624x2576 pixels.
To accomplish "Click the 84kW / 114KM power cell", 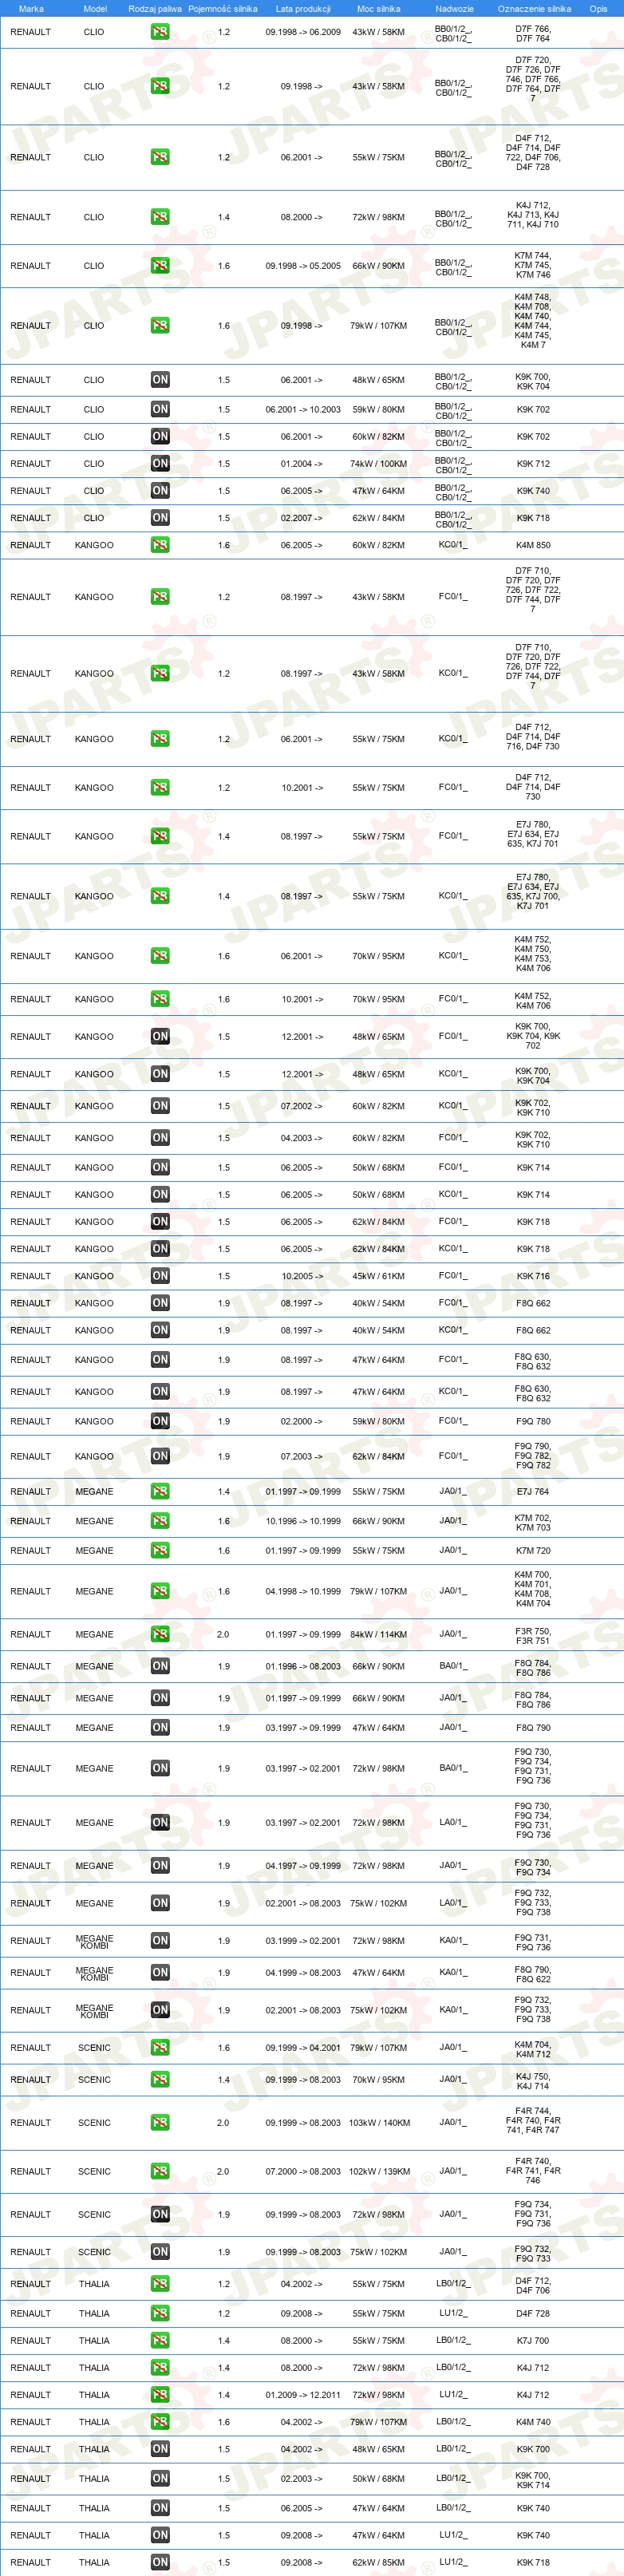I will 378,1634.
